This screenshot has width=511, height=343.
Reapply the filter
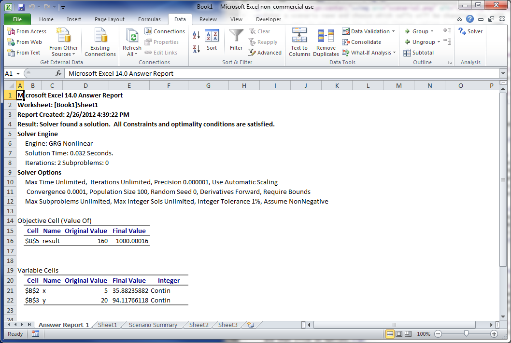pyautogui.click(x=263, y=42)
